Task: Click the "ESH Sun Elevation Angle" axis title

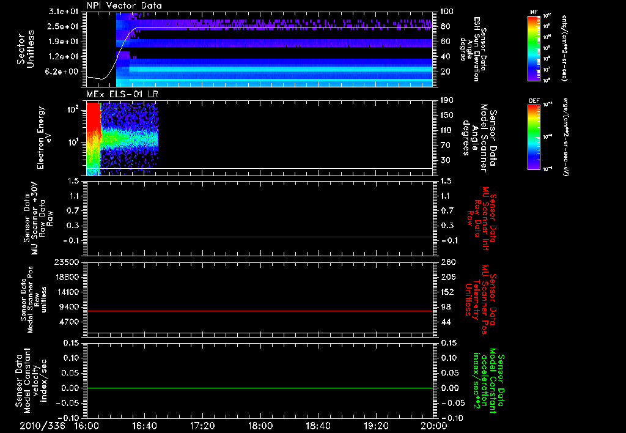Action: tap(474, 49)
